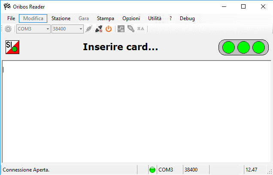Viewport: 273px width, 175px height.
Task: Click the green connection LED in status bar
Action: click(152, 169)
